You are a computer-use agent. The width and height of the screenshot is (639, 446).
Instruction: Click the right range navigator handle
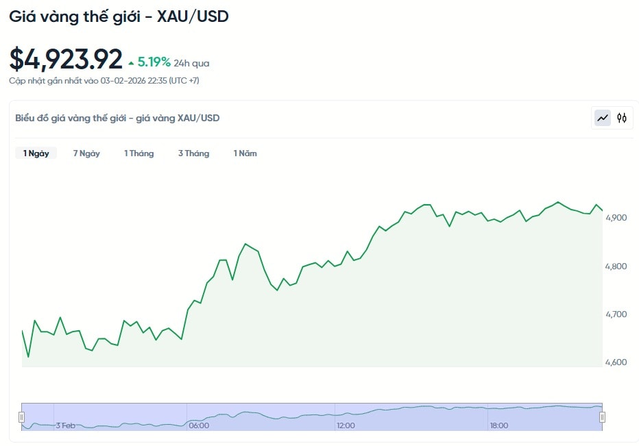point(603,417)
